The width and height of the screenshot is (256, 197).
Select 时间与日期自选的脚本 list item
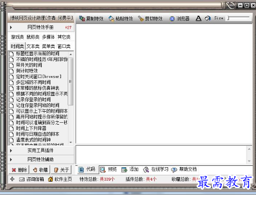pyautogui.click(x=38, y=134)
